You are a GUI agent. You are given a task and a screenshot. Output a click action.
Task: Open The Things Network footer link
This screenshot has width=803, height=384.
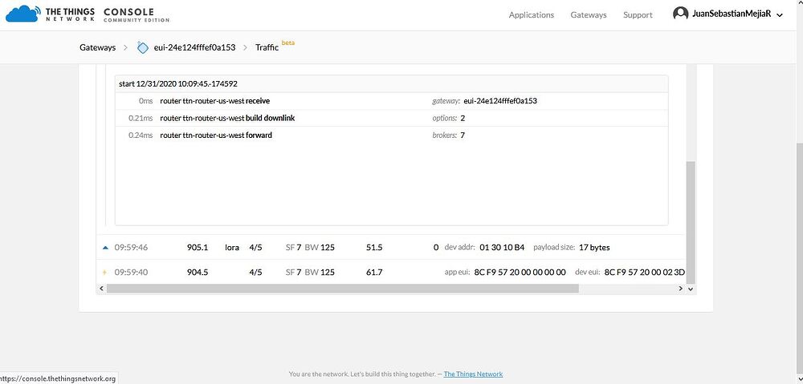473,374
